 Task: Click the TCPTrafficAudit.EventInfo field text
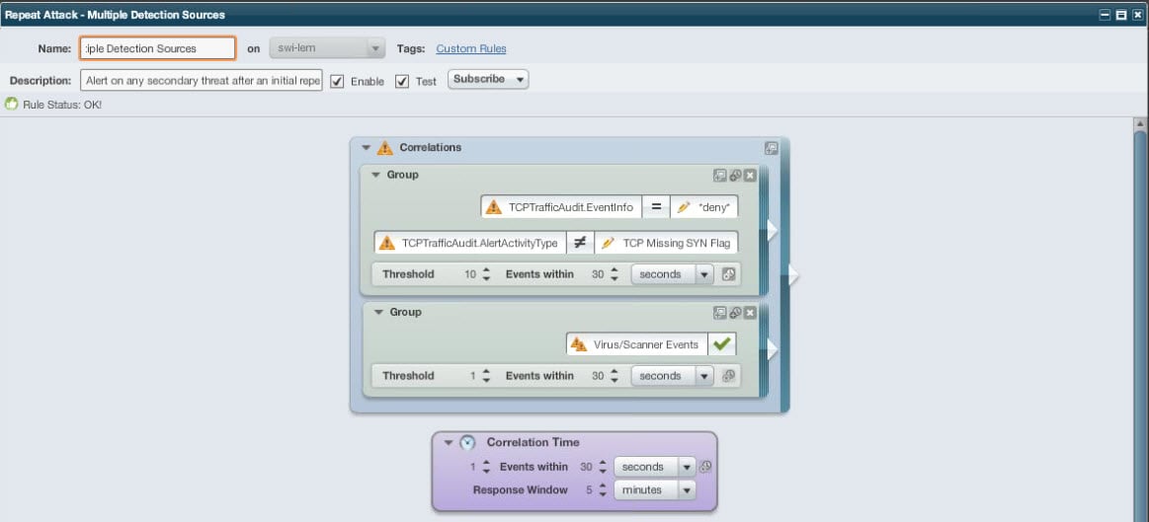pyautogui.click(x=571, y=207)
